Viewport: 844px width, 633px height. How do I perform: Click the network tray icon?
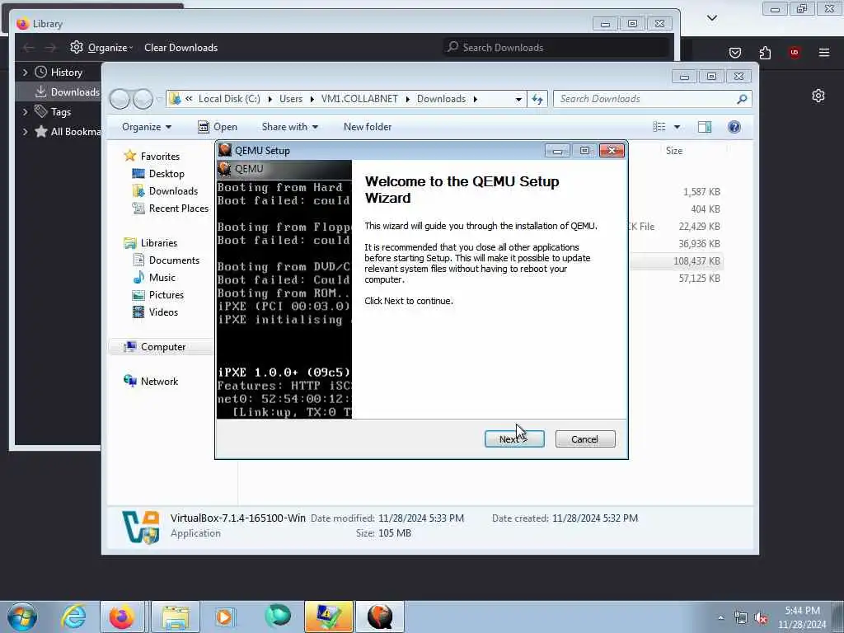point(741,618)
